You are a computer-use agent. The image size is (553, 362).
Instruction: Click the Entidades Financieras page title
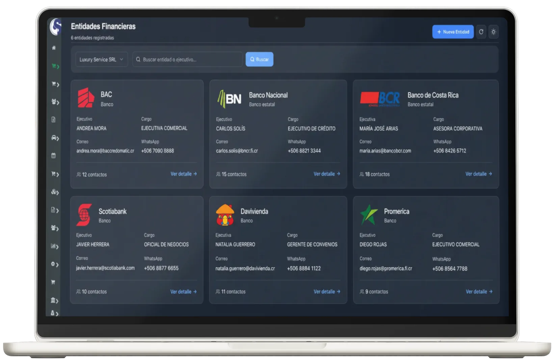click(x=103, y=26)
